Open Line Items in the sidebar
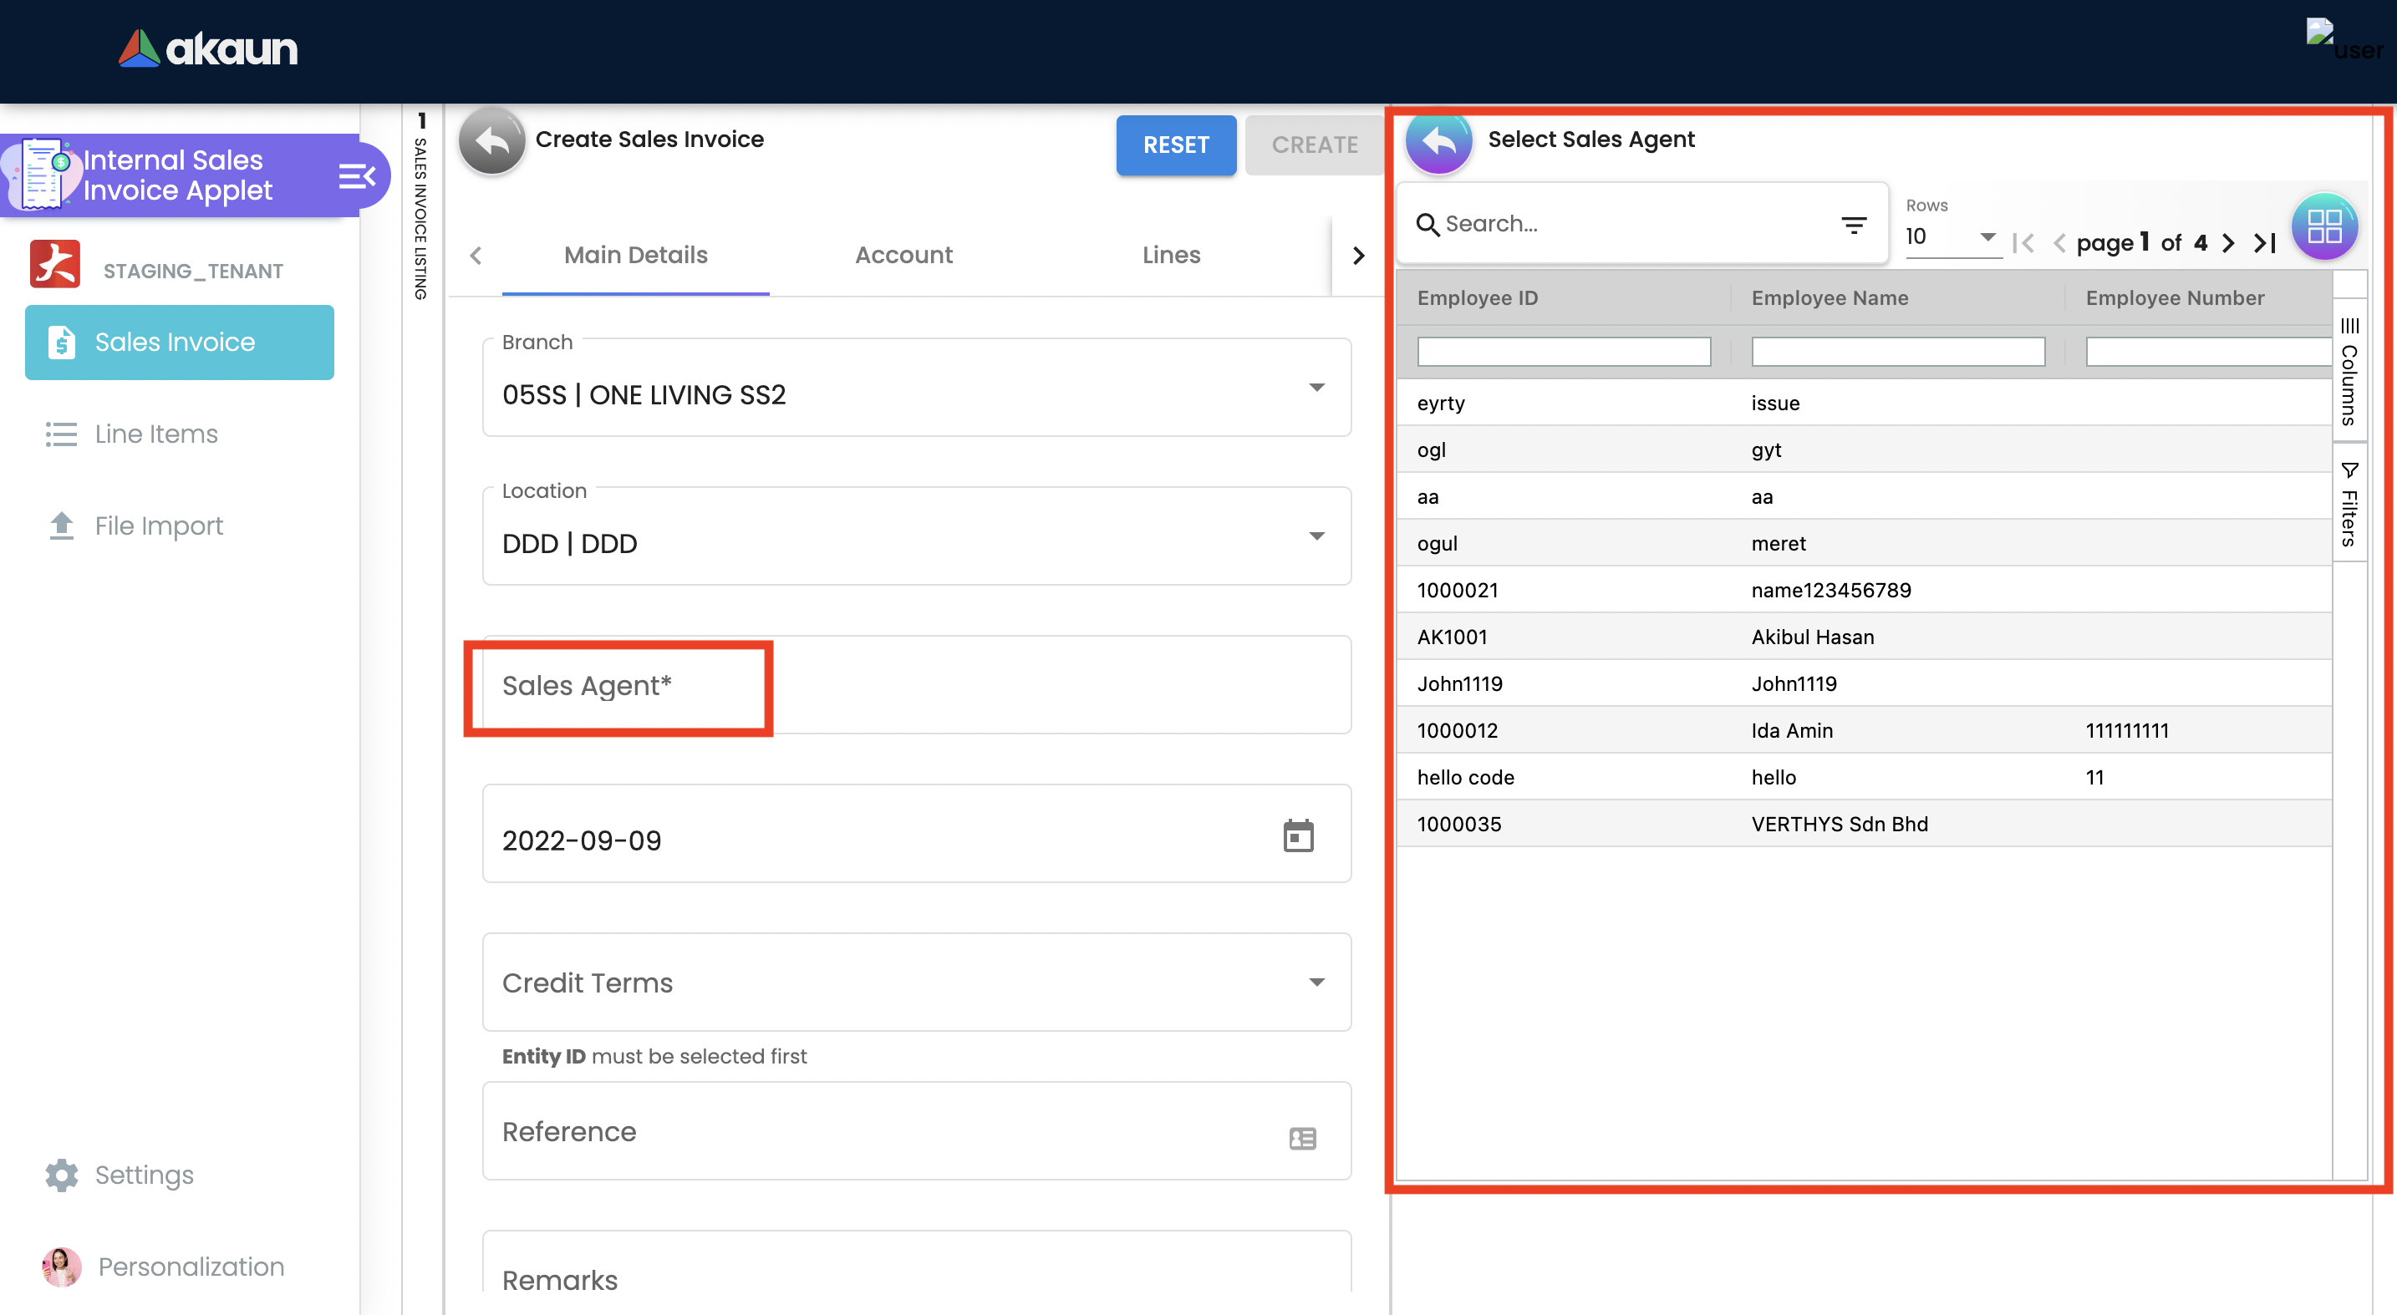Viewport: 2397px width, 1315px height. [155, 434]
